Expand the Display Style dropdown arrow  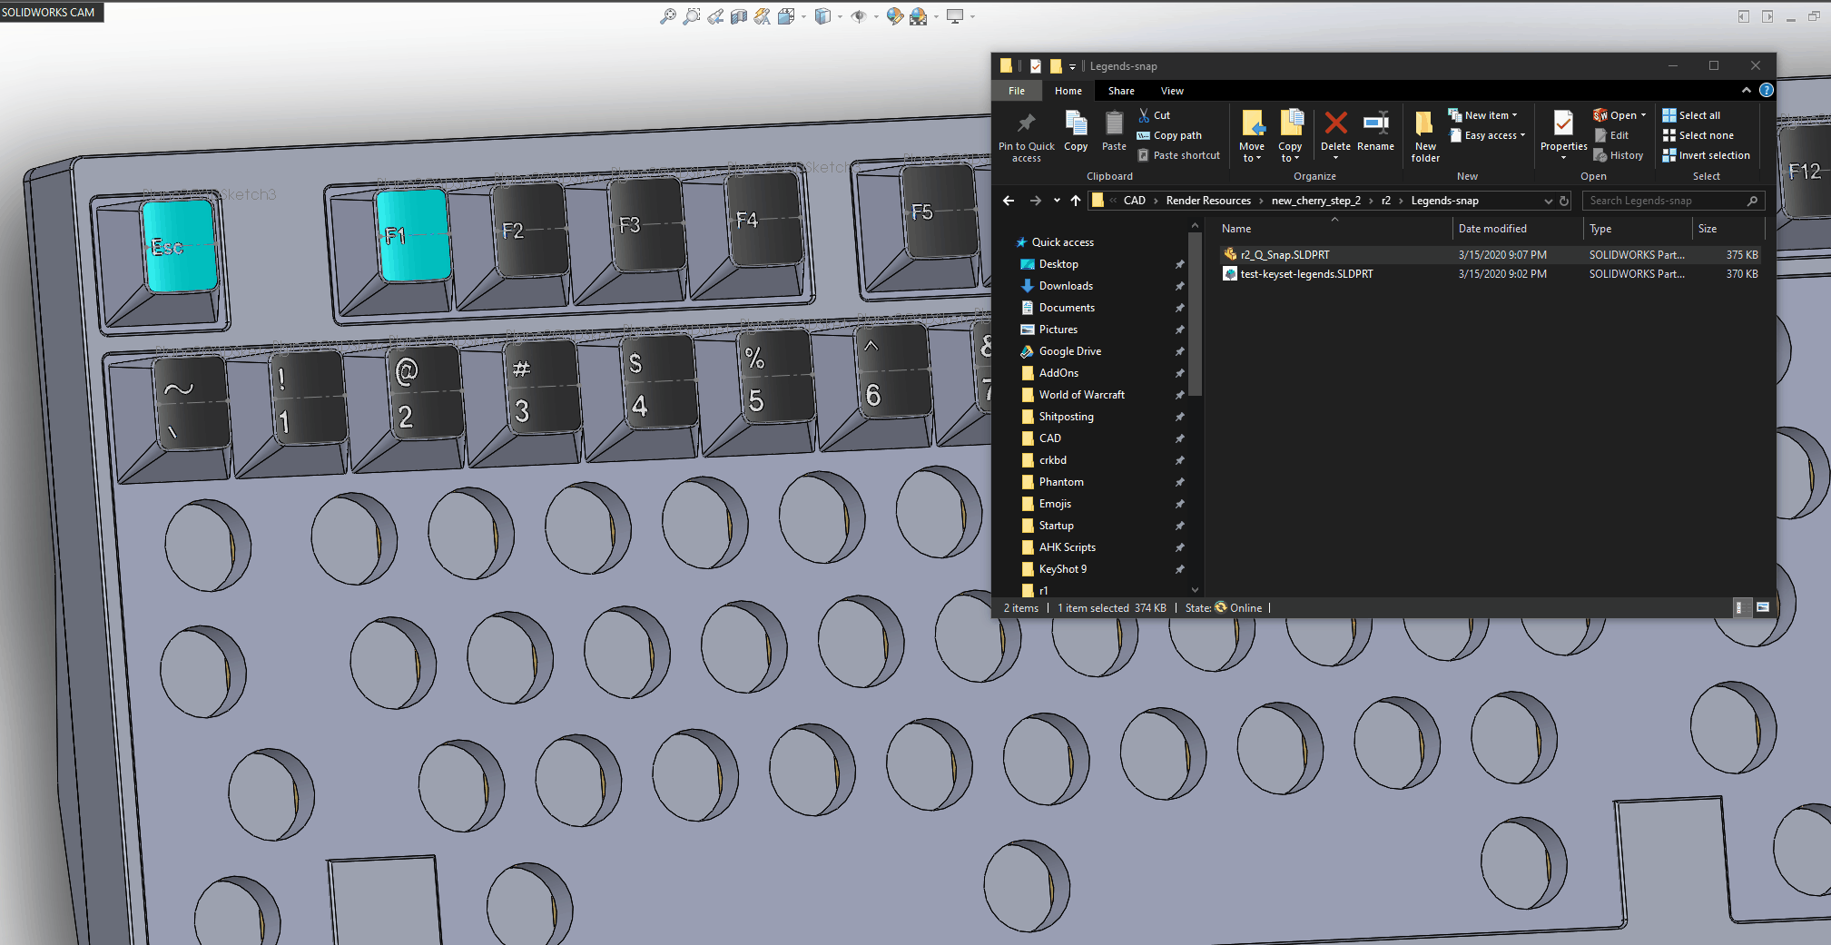840,16
